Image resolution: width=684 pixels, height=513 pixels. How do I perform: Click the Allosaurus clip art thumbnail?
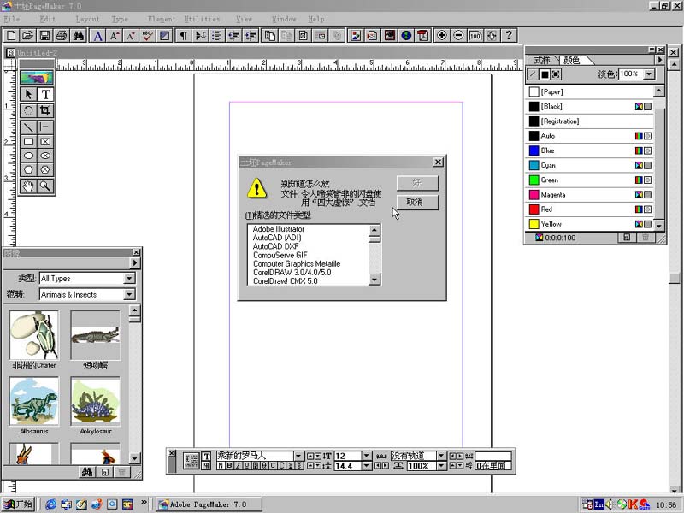[x=33, y=401]
